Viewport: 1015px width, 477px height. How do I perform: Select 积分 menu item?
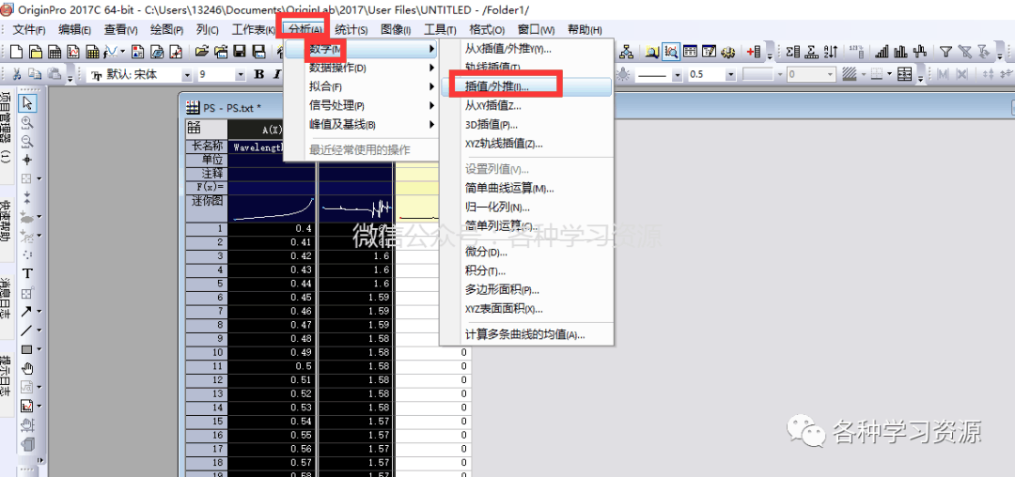[x=485, y=270]
